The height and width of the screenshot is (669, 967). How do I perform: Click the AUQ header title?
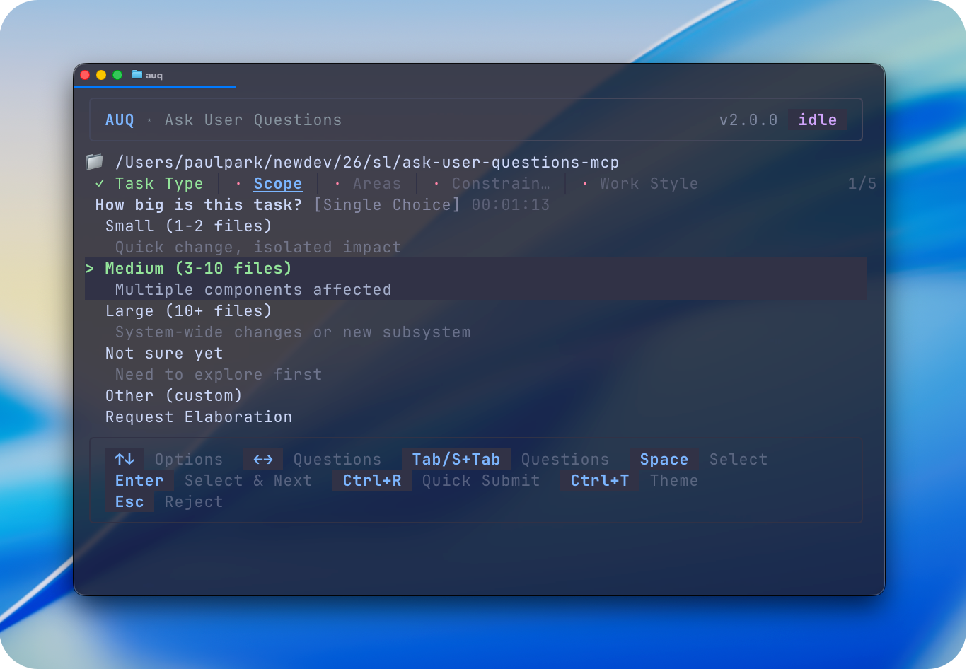point(120,120)
